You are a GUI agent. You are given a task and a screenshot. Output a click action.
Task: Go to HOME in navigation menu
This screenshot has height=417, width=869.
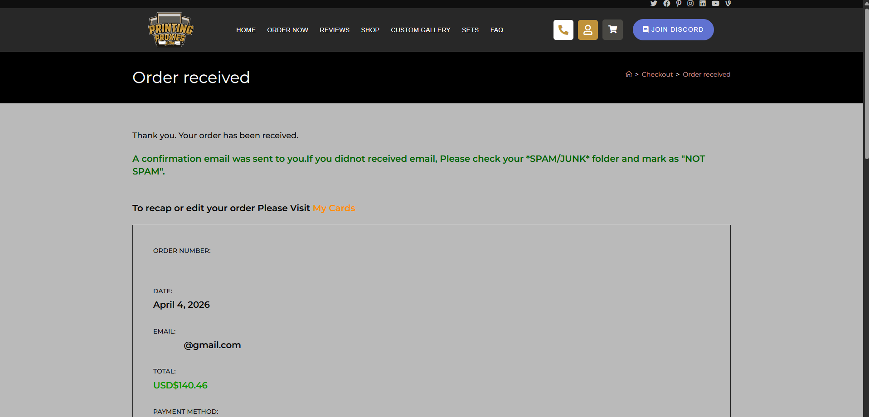click(x=246, y=30)
